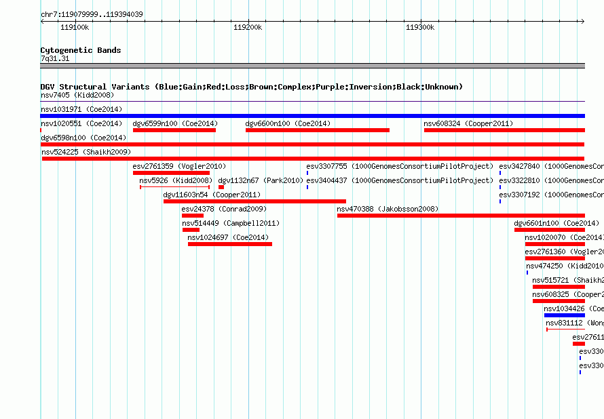Open the nsv831112 variant label

(575, 323)
